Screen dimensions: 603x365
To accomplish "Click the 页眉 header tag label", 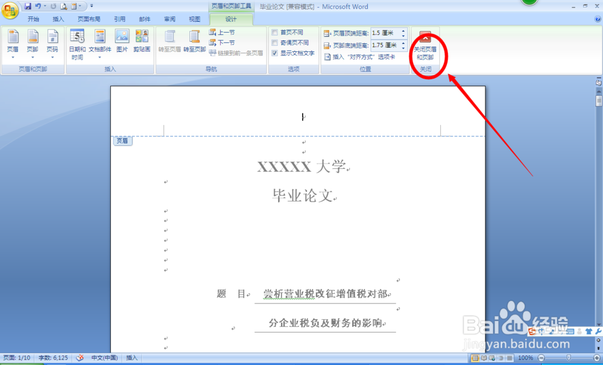I will [122, 141].
